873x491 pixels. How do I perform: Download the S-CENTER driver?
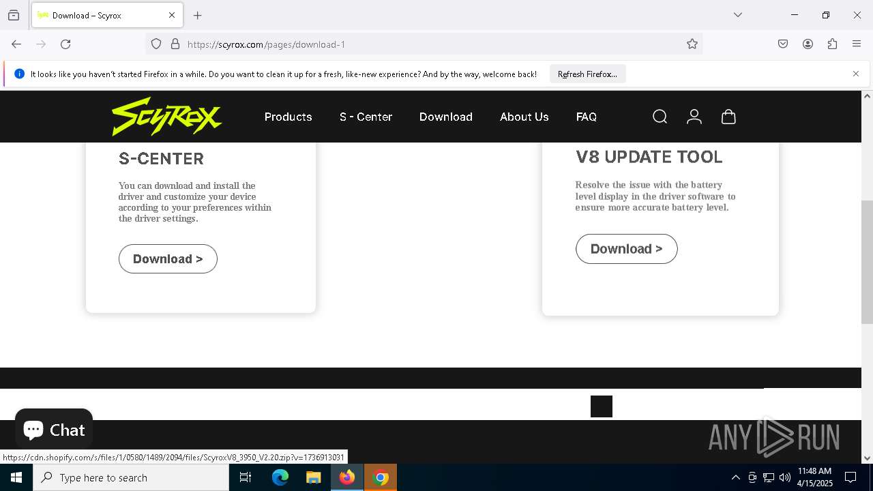(168, 259)
